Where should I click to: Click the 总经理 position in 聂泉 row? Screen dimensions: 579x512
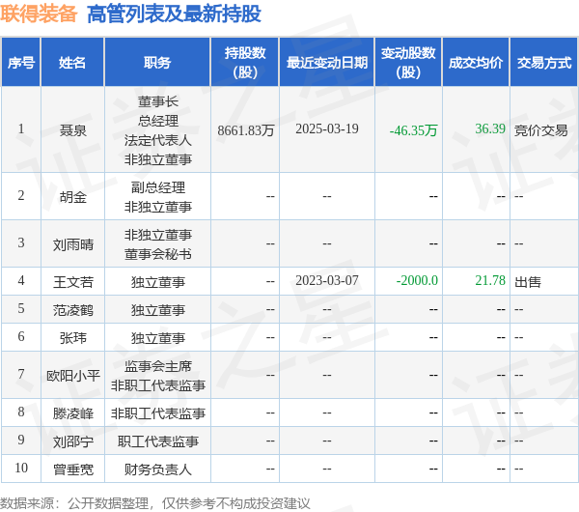tap(158, 121)
